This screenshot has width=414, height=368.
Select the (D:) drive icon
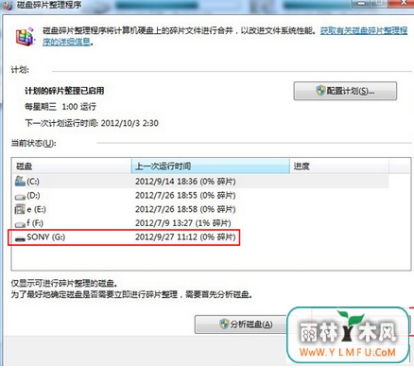coord(20,197)
